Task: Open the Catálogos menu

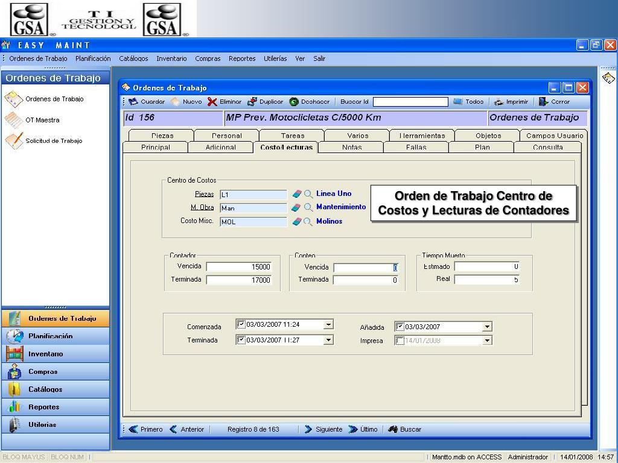Action: click(133, 58)
